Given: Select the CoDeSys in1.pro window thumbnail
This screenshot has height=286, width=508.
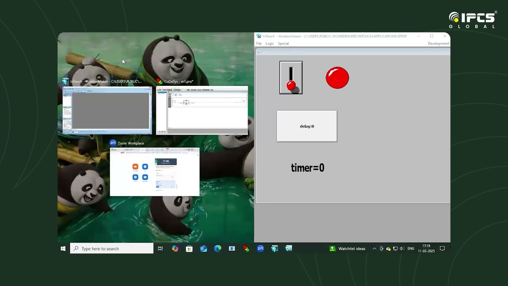Looking at the screenshot, I should click(202, 110).
